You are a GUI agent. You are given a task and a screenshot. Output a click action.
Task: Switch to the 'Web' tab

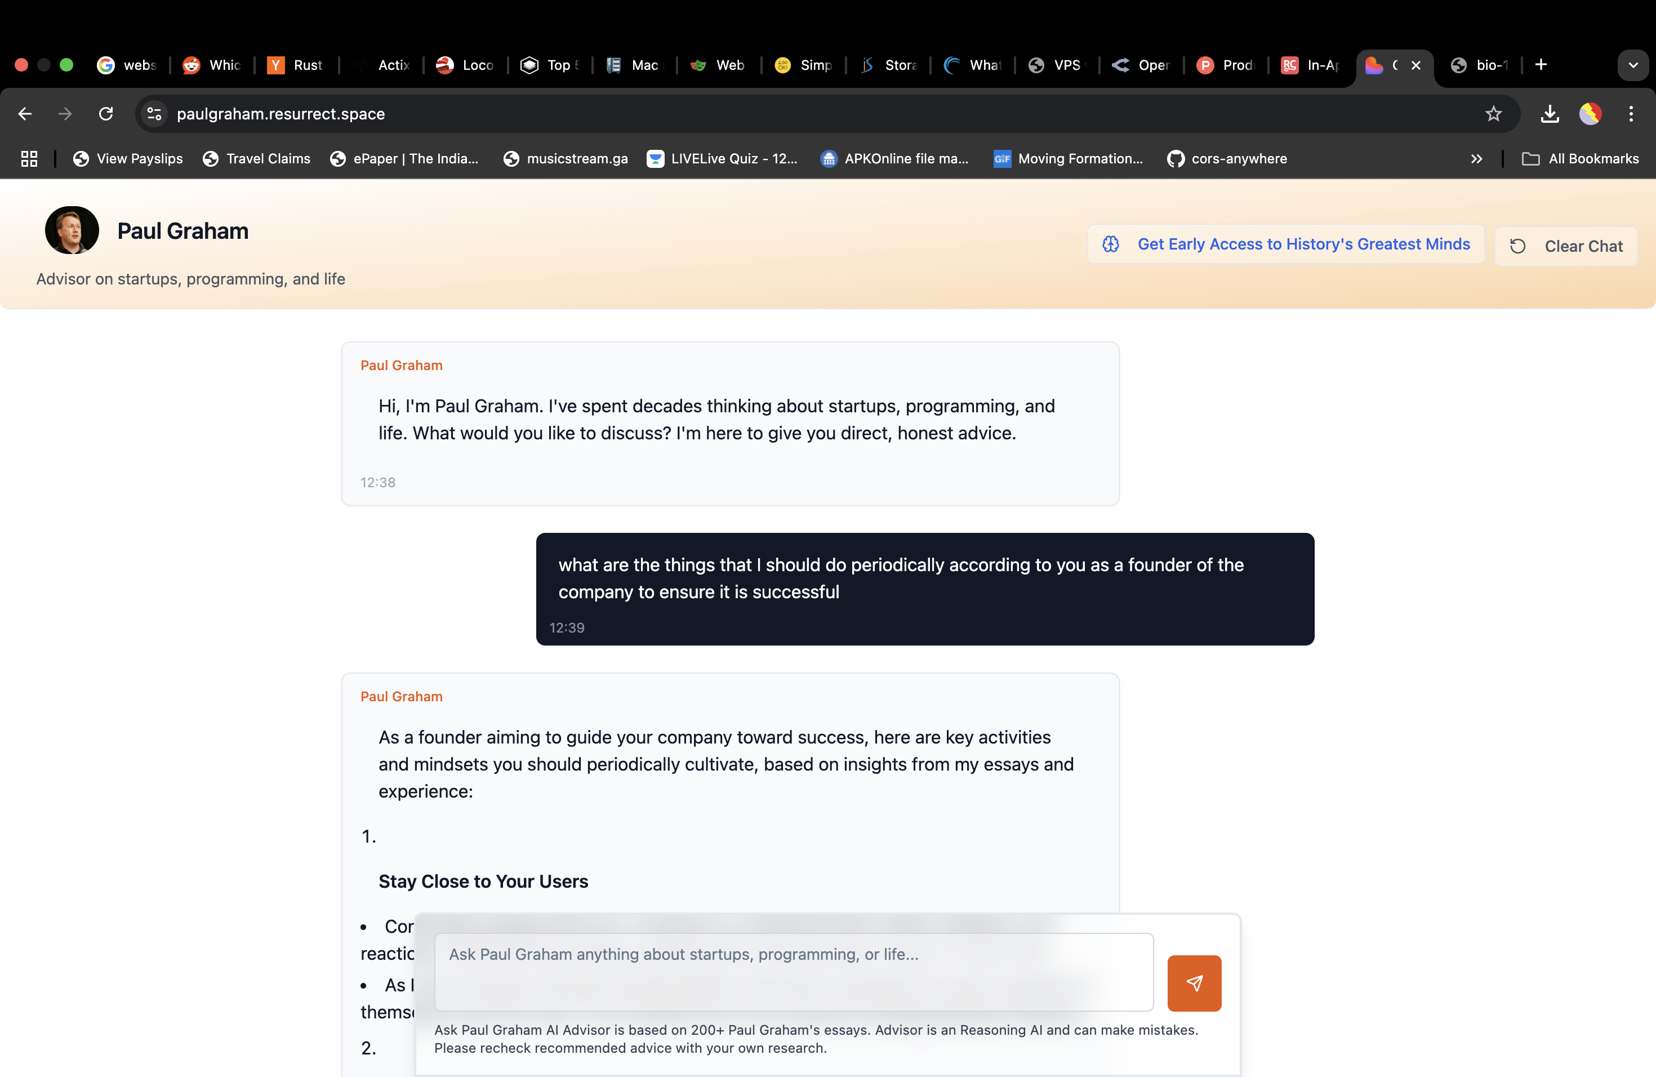719,65
